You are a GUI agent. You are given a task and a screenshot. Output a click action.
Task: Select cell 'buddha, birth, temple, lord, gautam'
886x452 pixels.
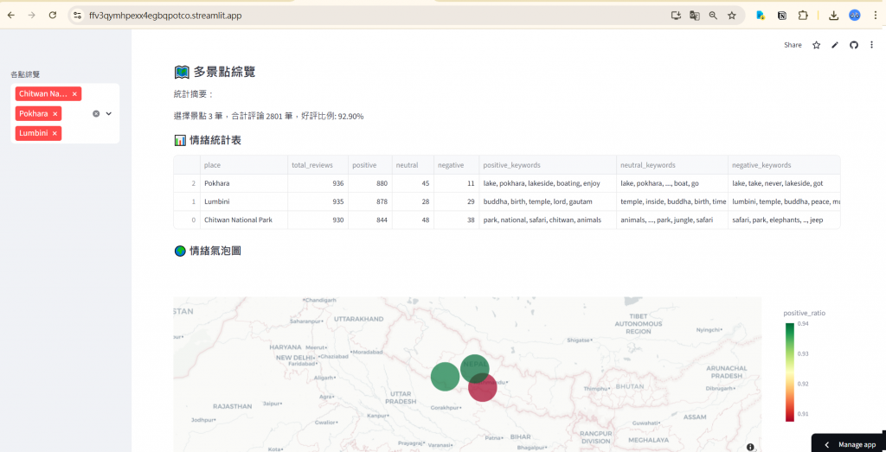point(548,201)
